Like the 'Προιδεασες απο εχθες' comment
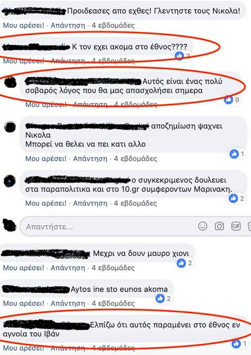Viewport: 251px width, 355px height. [23, 25]
